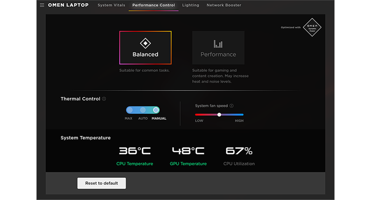Open the hamburger menu icon
Viewport: 371px width, 200px height.
pyautogui.click(x=42, y=5)
